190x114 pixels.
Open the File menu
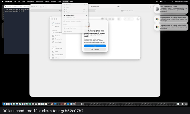click(15, 2)
